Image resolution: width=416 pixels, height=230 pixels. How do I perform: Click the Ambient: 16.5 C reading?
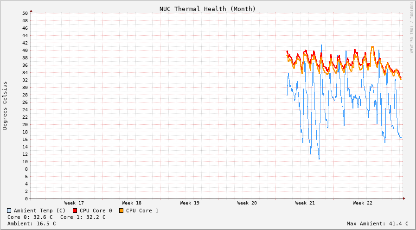click(x=32, y=224)
